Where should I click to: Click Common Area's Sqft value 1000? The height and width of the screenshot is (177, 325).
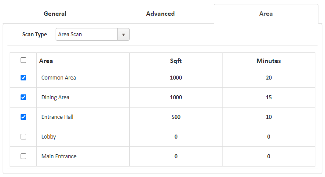(176, 78)
